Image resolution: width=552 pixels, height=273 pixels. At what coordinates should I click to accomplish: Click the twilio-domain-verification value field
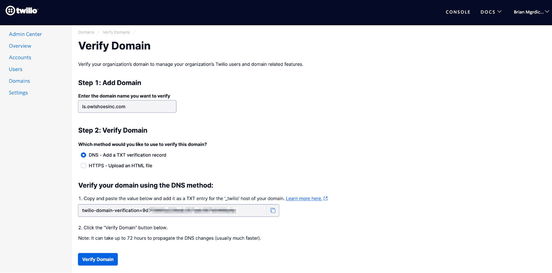point(172,211)
